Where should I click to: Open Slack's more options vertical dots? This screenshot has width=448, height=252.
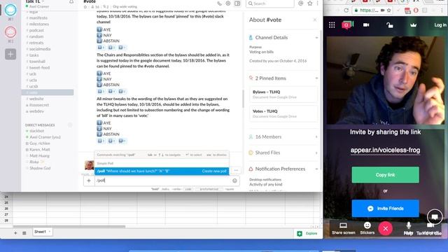317,3
